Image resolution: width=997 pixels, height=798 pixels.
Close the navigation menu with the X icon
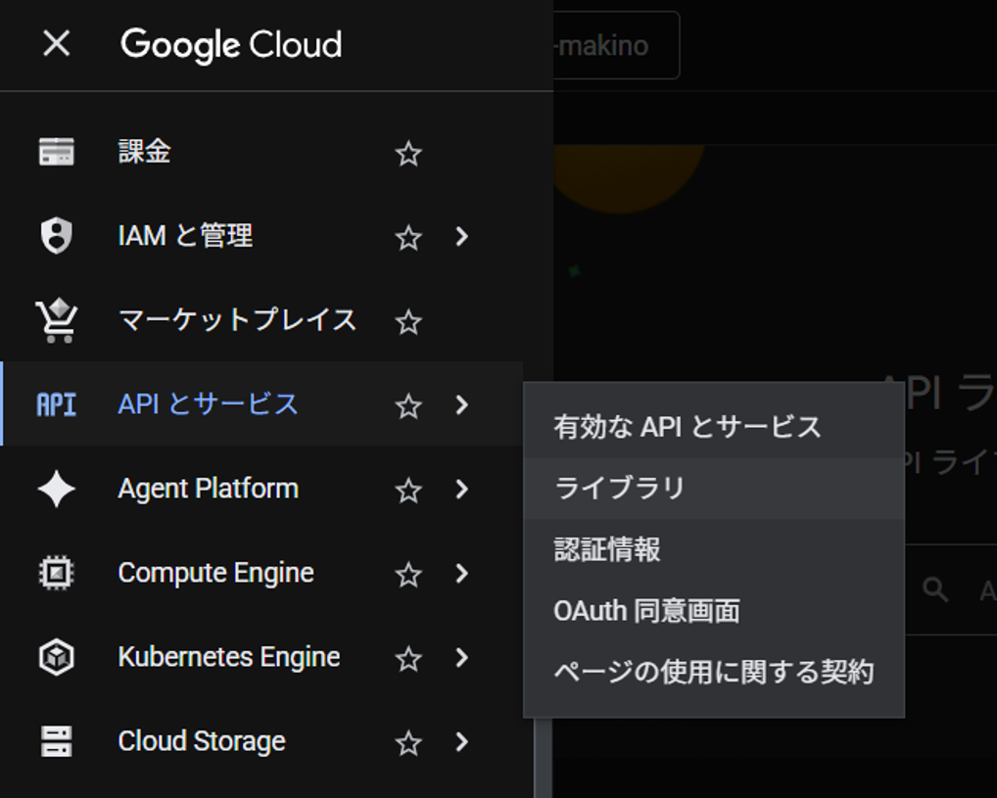[x=57, y=44]
